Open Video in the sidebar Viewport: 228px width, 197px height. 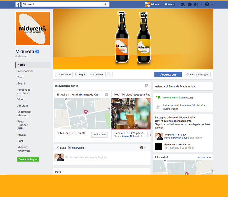click(21, 99)
